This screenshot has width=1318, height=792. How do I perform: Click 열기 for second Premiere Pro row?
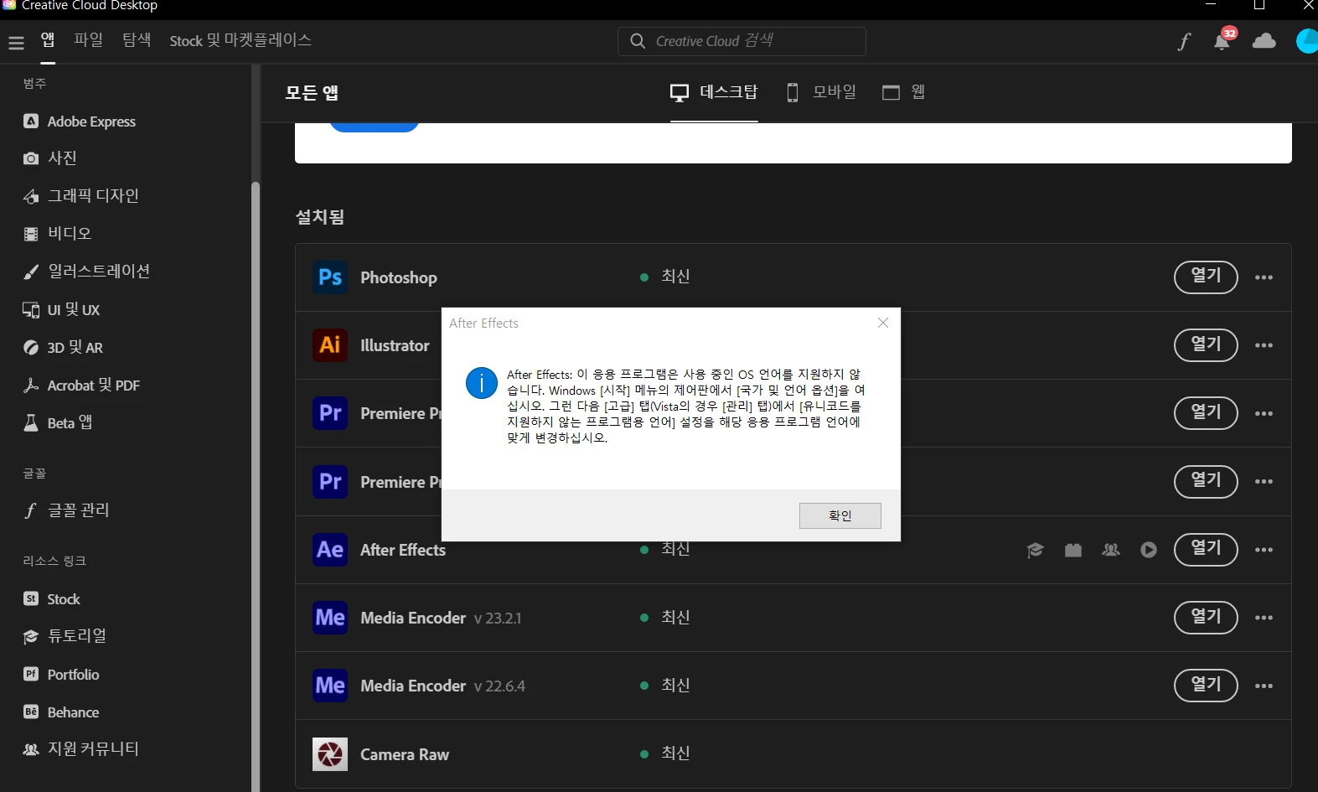(x=1206, y=481)
